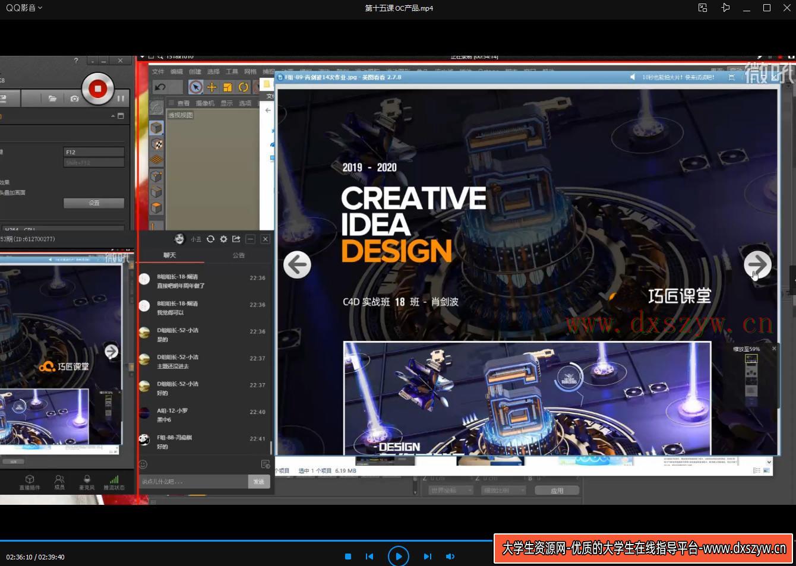796x566 pixels.
Task: Select C4D polygons mode icon
Action: (x=156, y=208)
